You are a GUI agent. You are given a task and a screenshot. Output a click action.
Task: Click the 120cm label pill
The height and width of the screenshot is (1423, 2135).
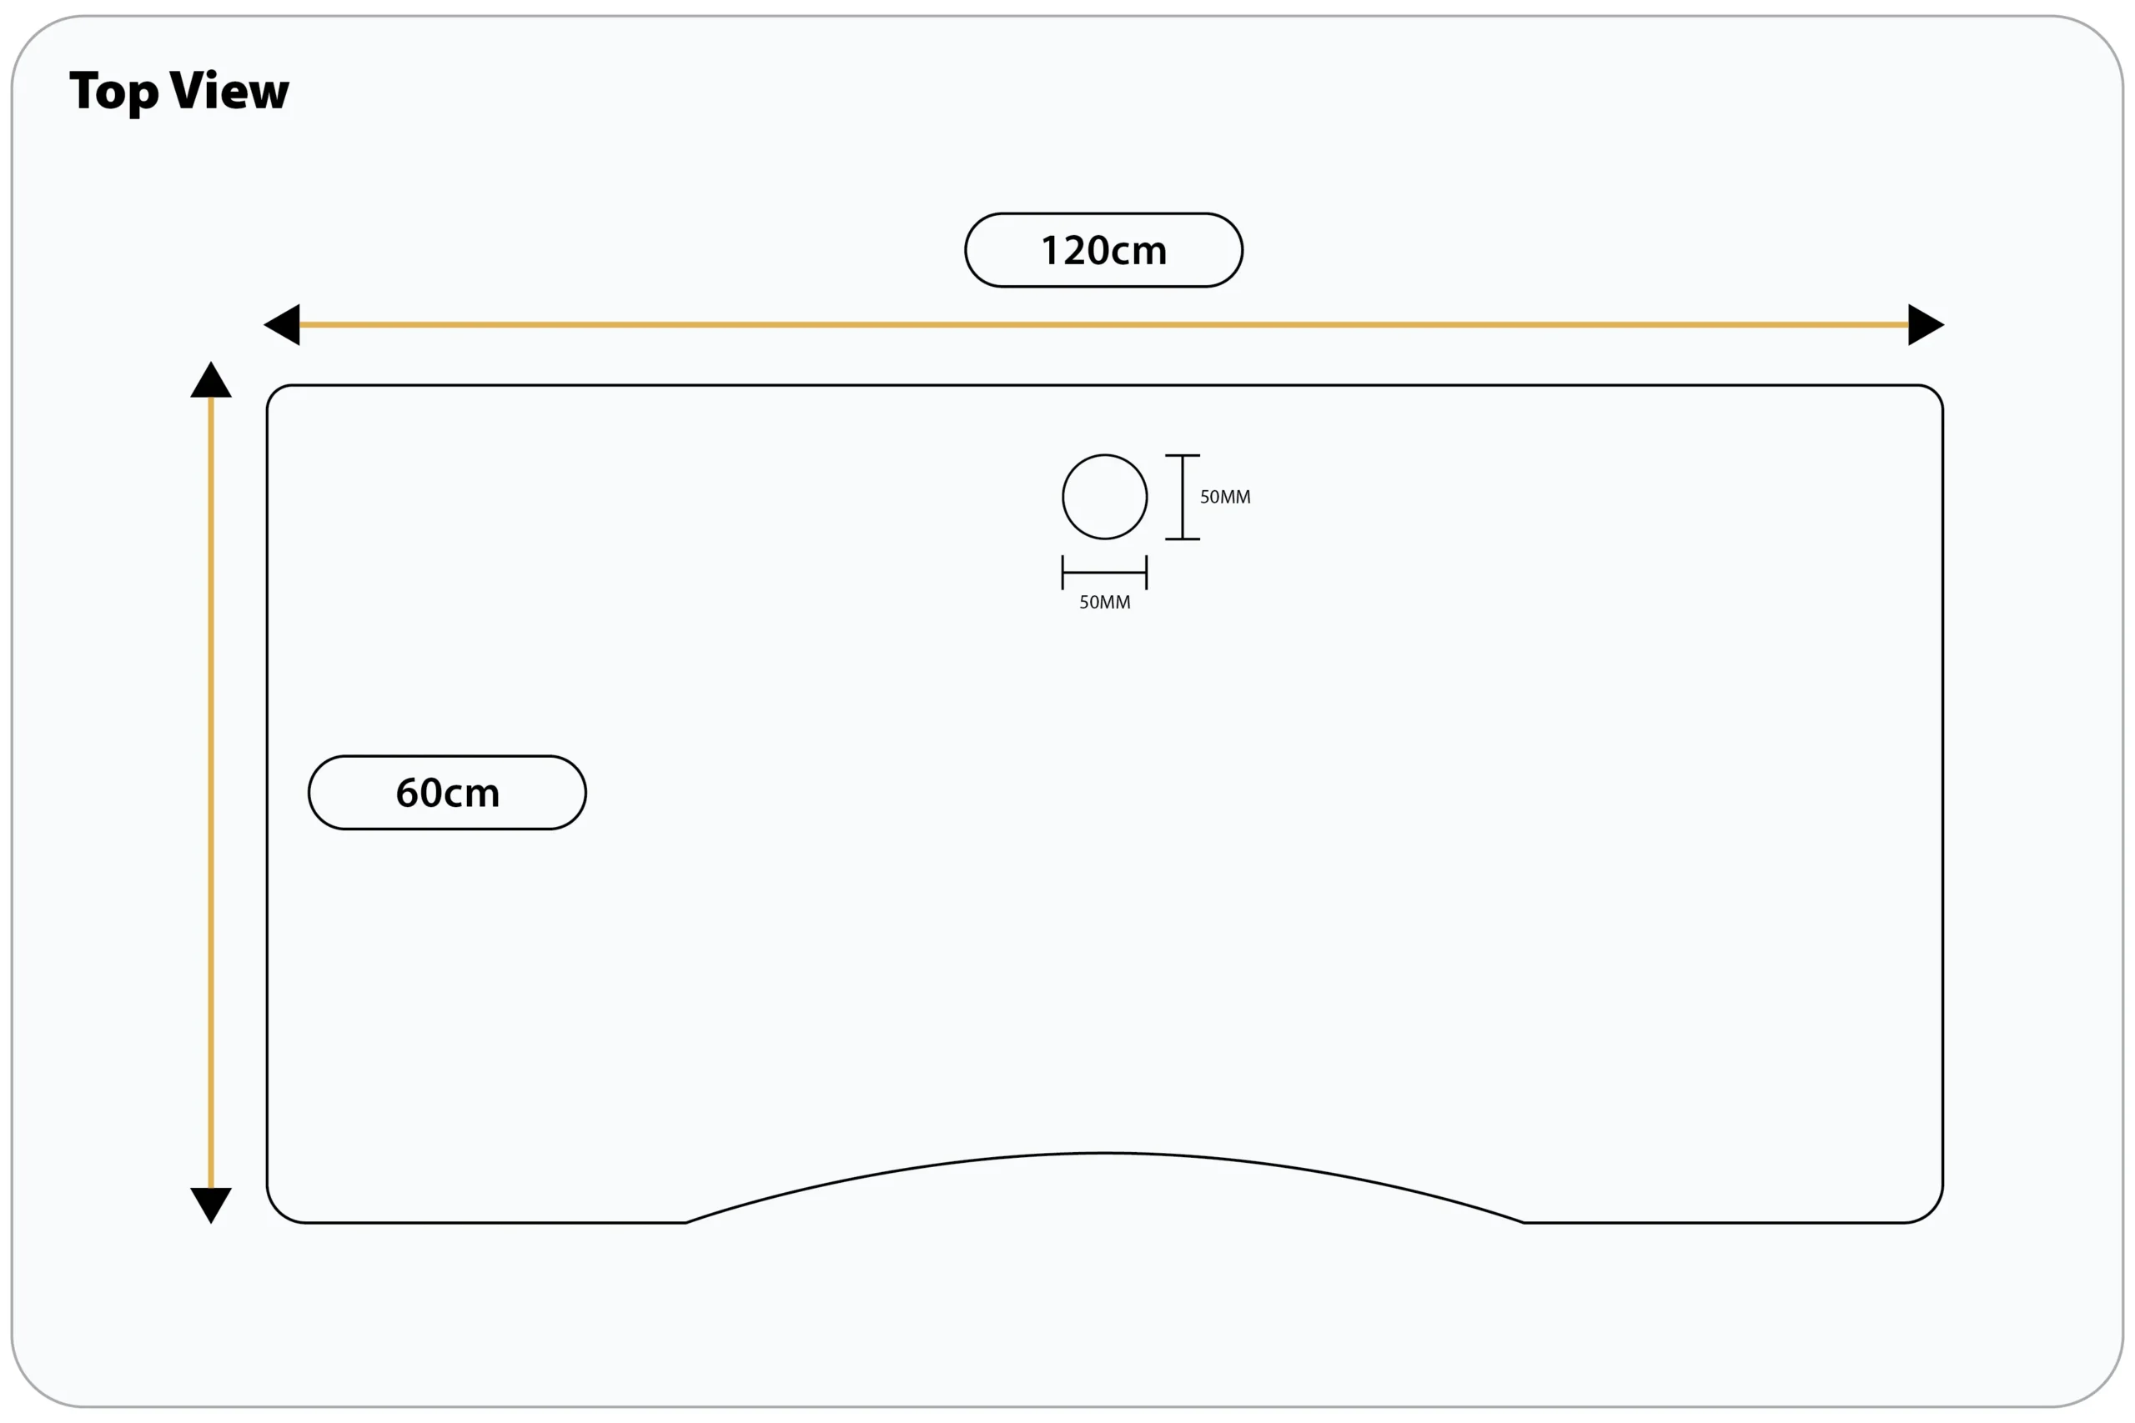(1104, 250)
